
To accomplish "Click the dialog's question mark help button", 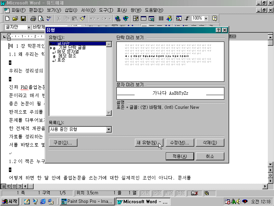I will 219,30.
